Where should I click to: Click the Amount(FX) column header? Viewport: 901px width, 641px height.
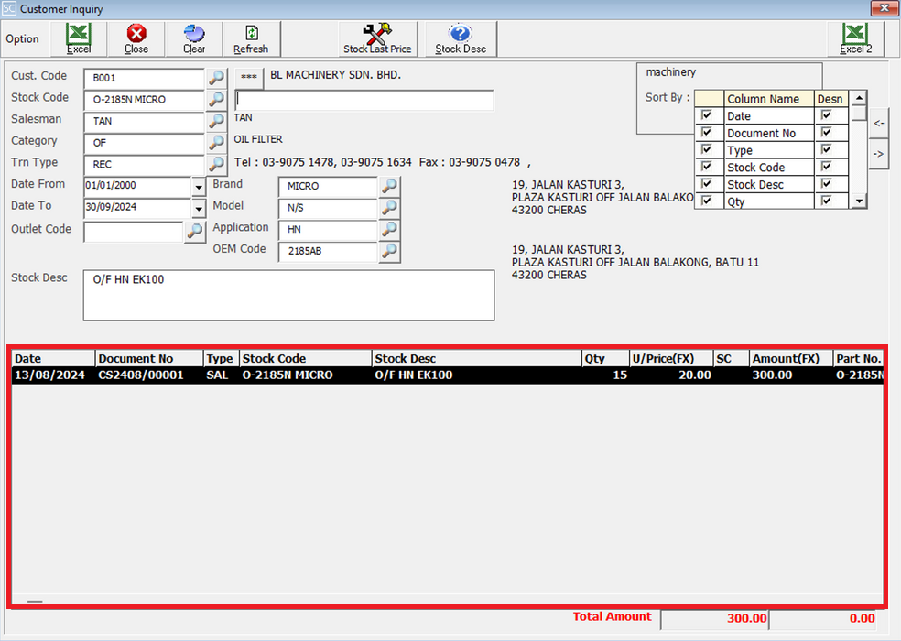point(791,358)
